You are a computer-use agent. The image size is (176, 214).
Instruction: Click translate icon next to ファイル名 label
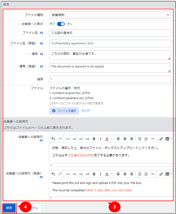pyautogui.click(x=41, y=33)
